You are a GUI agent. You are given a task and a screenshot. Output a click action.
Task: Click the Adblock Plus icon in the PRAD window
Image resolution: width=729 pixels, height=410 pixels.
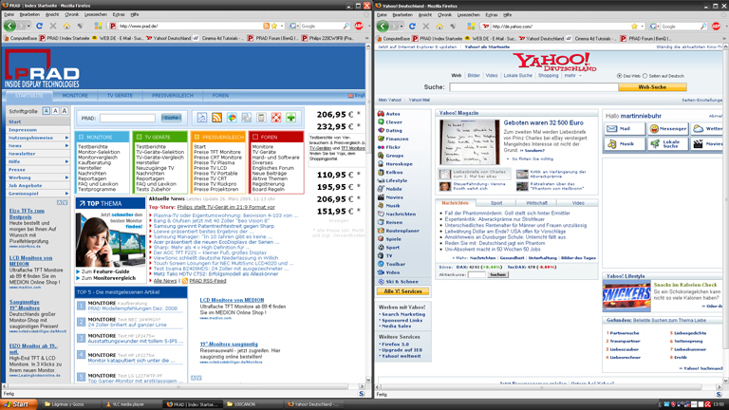(x=359, y=26)
